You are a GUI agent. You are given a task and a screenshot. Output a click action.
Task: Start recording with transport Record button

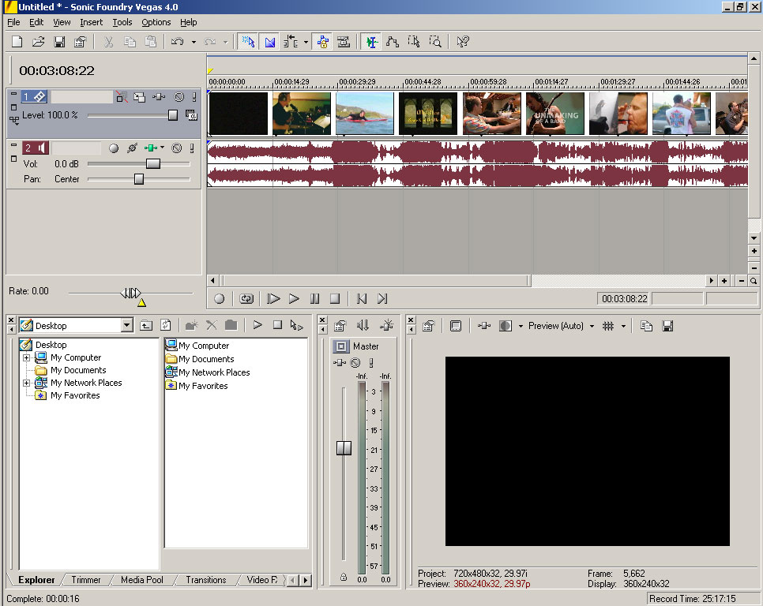220,299
